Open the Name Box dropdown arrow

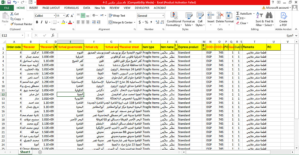pos(22,35)
